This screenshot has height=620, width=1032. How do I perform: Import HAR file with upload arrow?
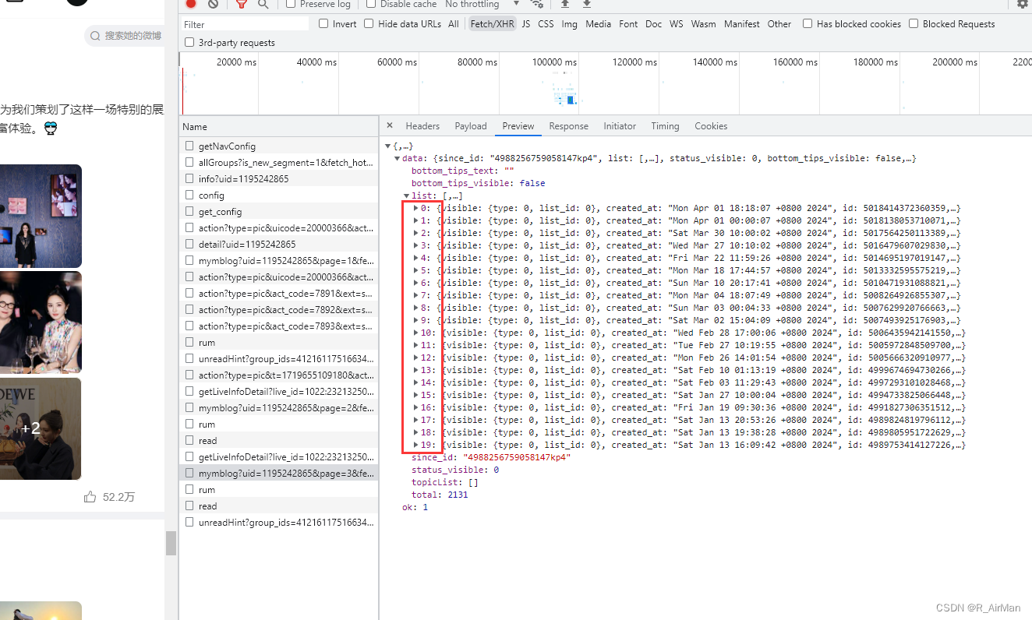tap(566, 4)
